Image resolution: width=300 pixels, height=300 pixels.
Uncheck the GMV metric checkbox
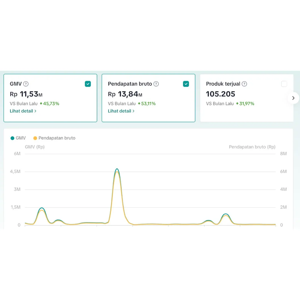(88, 84)
